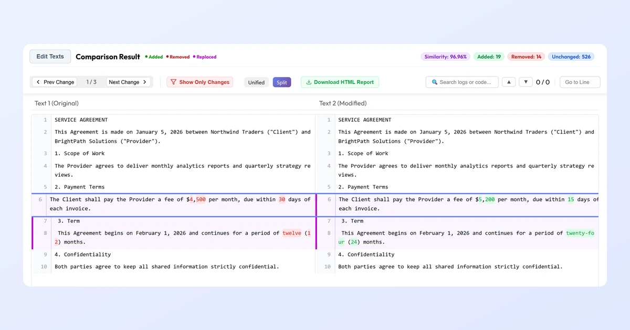The image size is (630, 330).
Task: Click the search logs or code field
Action: coord(462,82)
